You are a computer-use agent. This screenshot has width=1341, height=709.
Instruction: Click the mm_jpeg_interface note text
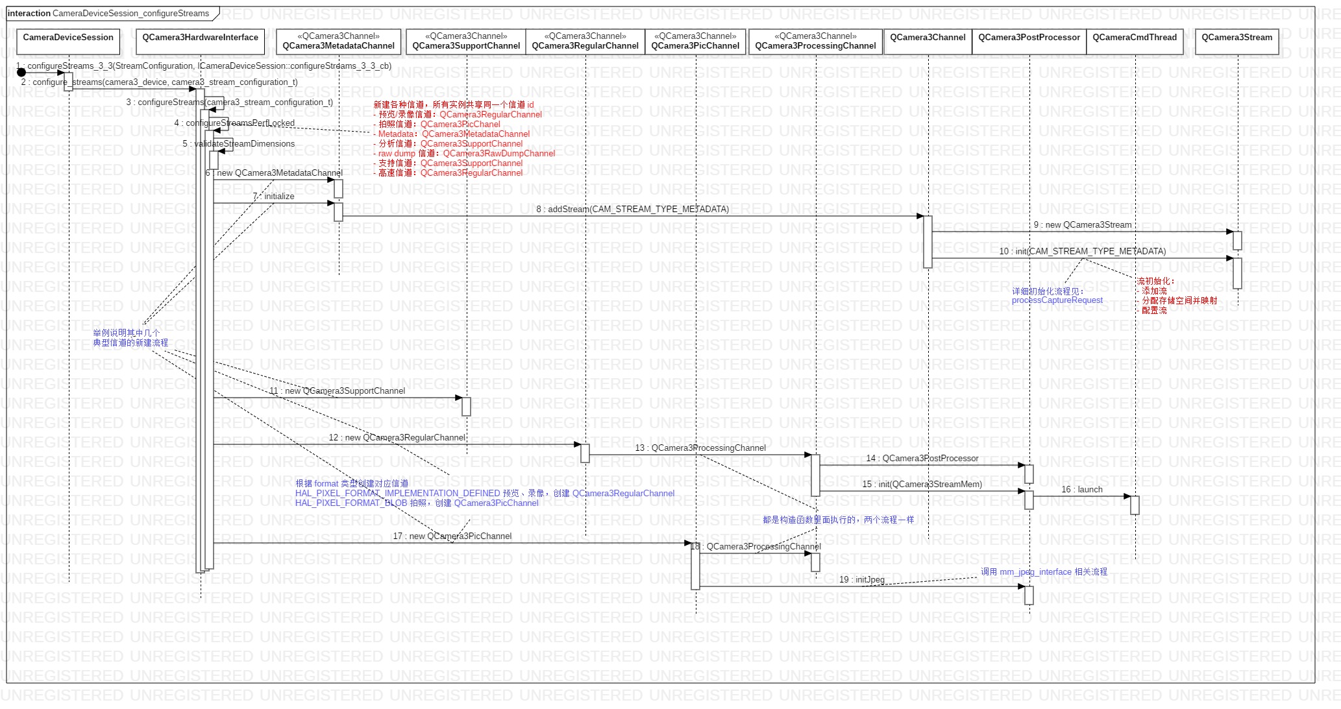coord(1044,572)
